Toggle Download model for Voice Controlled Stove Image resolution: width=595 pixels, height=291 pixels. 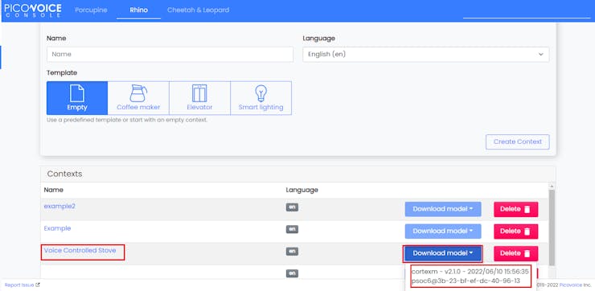tap(443, 253)
